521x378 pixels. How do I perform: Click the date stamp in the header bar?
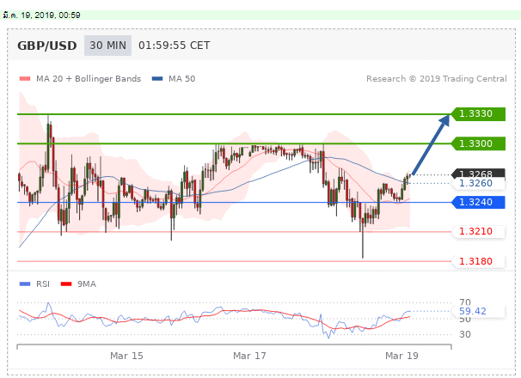click(x=41, y=15)
